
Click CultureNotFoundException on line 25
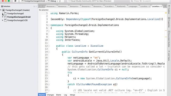tap(95, 84)
